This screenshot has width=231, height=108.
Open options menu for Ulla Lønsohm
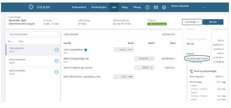[x=57, y=50]
